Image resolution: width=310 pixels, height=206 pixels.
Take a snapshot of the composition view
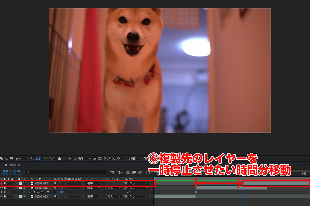pos(59,159)
